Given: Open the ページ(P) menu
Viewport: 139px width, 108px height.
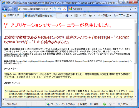Looking at the screenshot, I should (x=104, y=15).
